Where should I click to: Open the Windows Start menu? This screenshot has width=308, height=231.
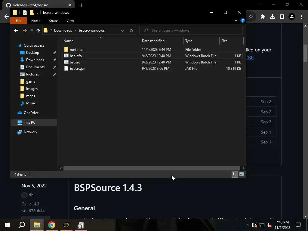click(7, 225)
